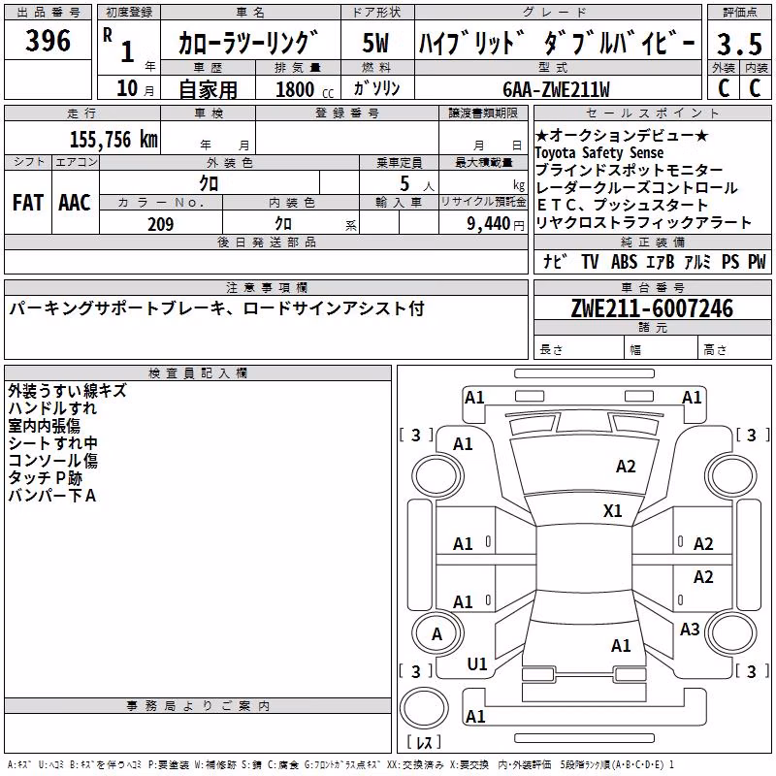Select the displacement value 1800 cc
The height and width of the screenshot is (776, 776).
point(305,89)
